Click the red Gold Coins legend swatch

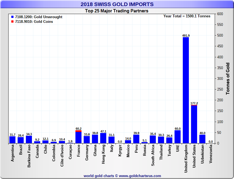pos(12,21)
